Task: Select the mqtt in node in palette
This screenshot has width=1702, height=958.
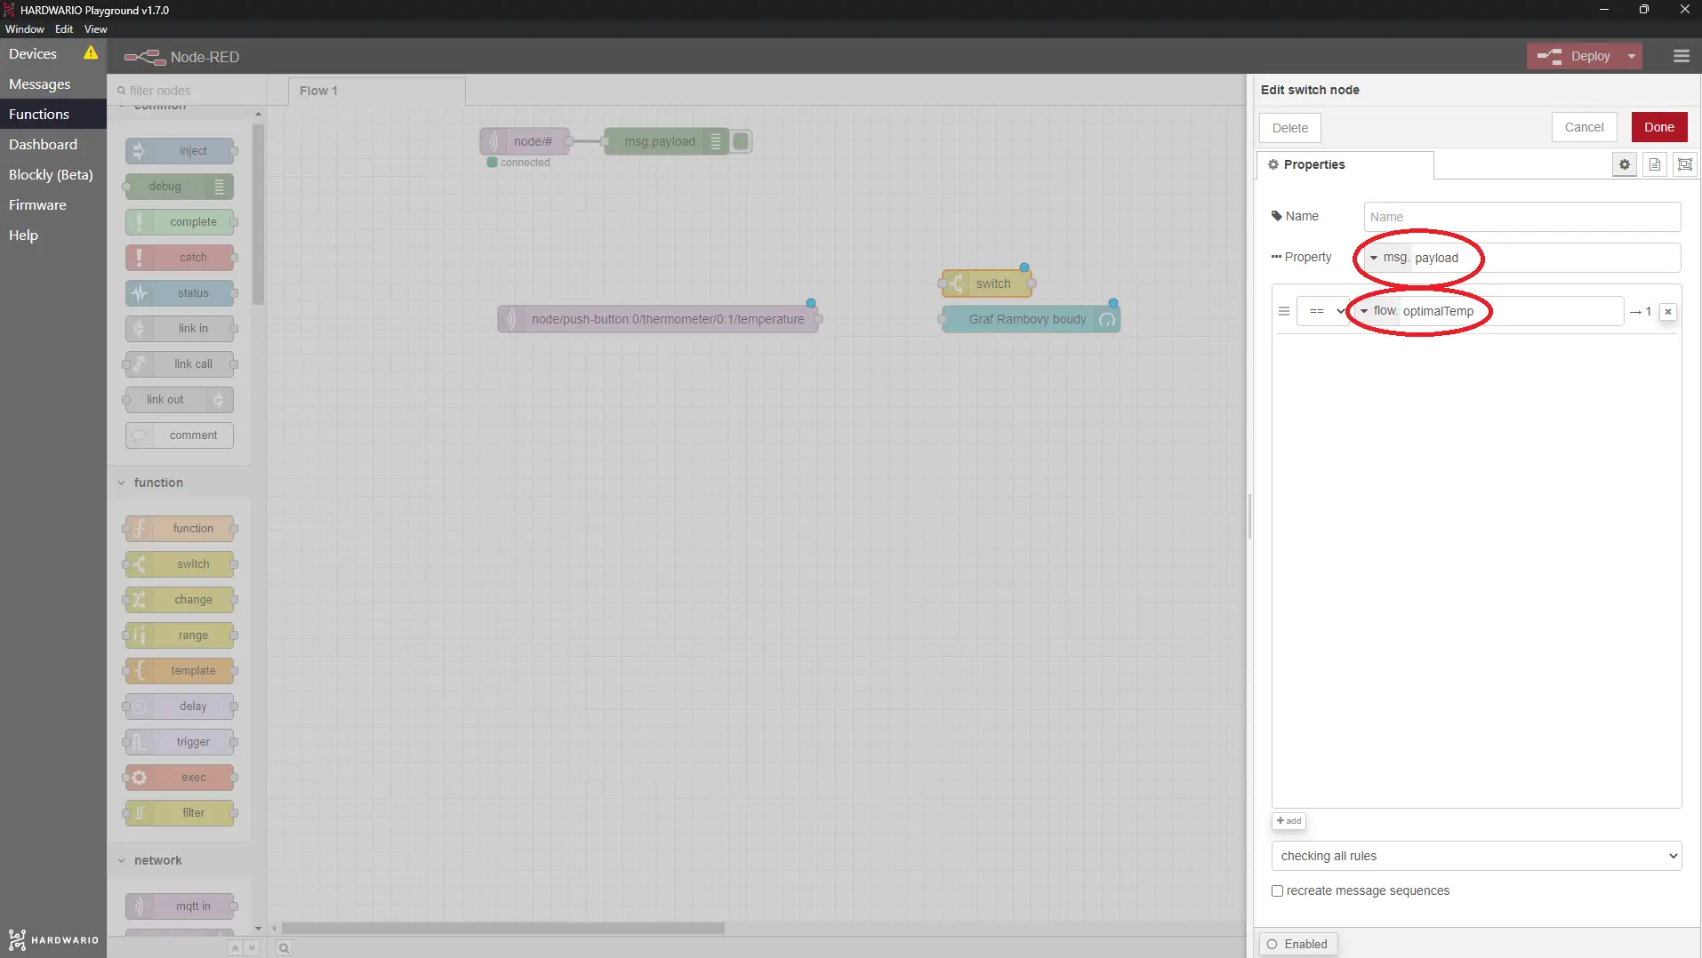Action: 180,906
